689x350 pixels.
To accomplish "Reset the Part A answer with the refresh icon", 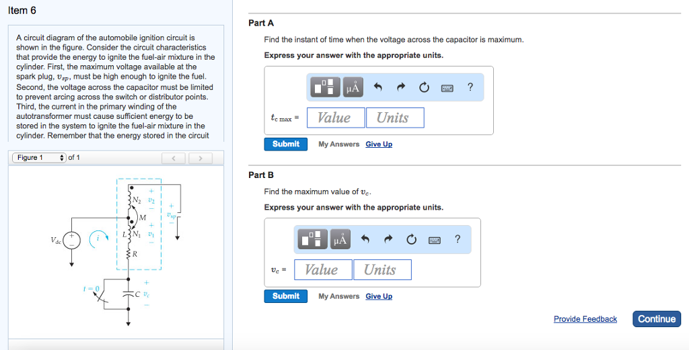I will coord(424,87).
